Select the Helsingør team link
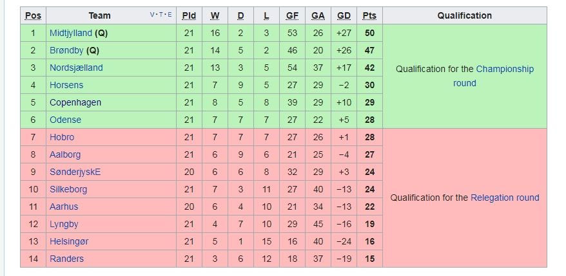 coord(69,241)
